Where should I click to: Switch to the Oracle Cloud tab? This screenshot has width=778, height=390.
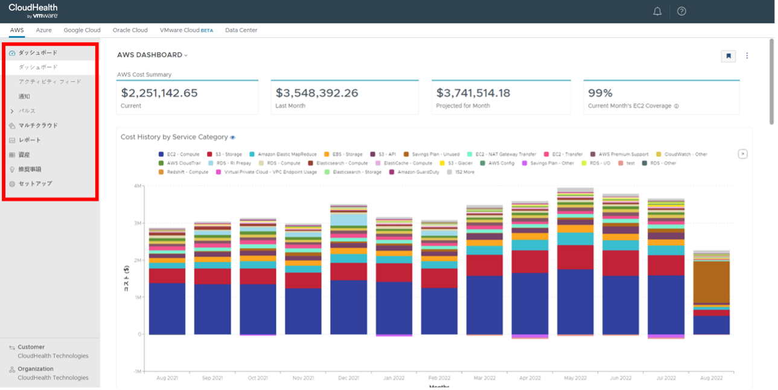click(x=130, y=30)
